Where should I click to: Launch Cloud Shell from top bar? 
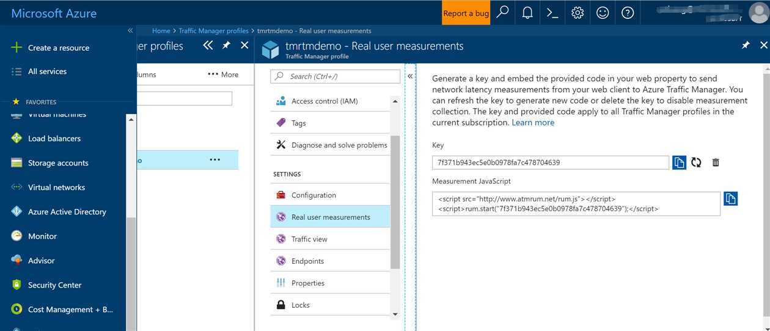(x=552, y=13)
